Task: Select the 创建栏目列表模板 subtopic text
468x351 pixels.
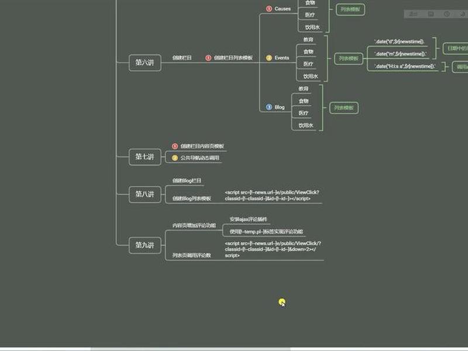Action: pyautogui.click(x=233, y=57)
